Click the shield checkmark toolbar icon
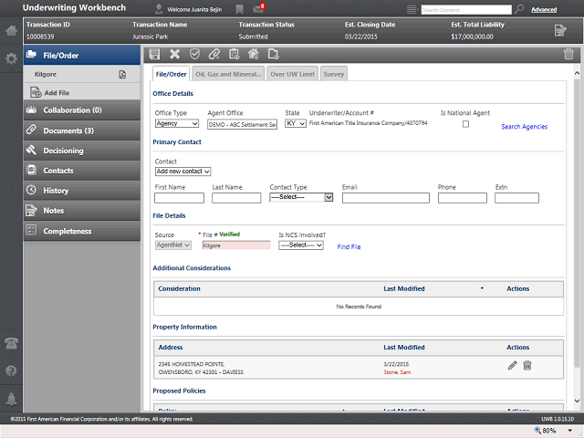Screen dimensions: 584x438 coord(194,55)
